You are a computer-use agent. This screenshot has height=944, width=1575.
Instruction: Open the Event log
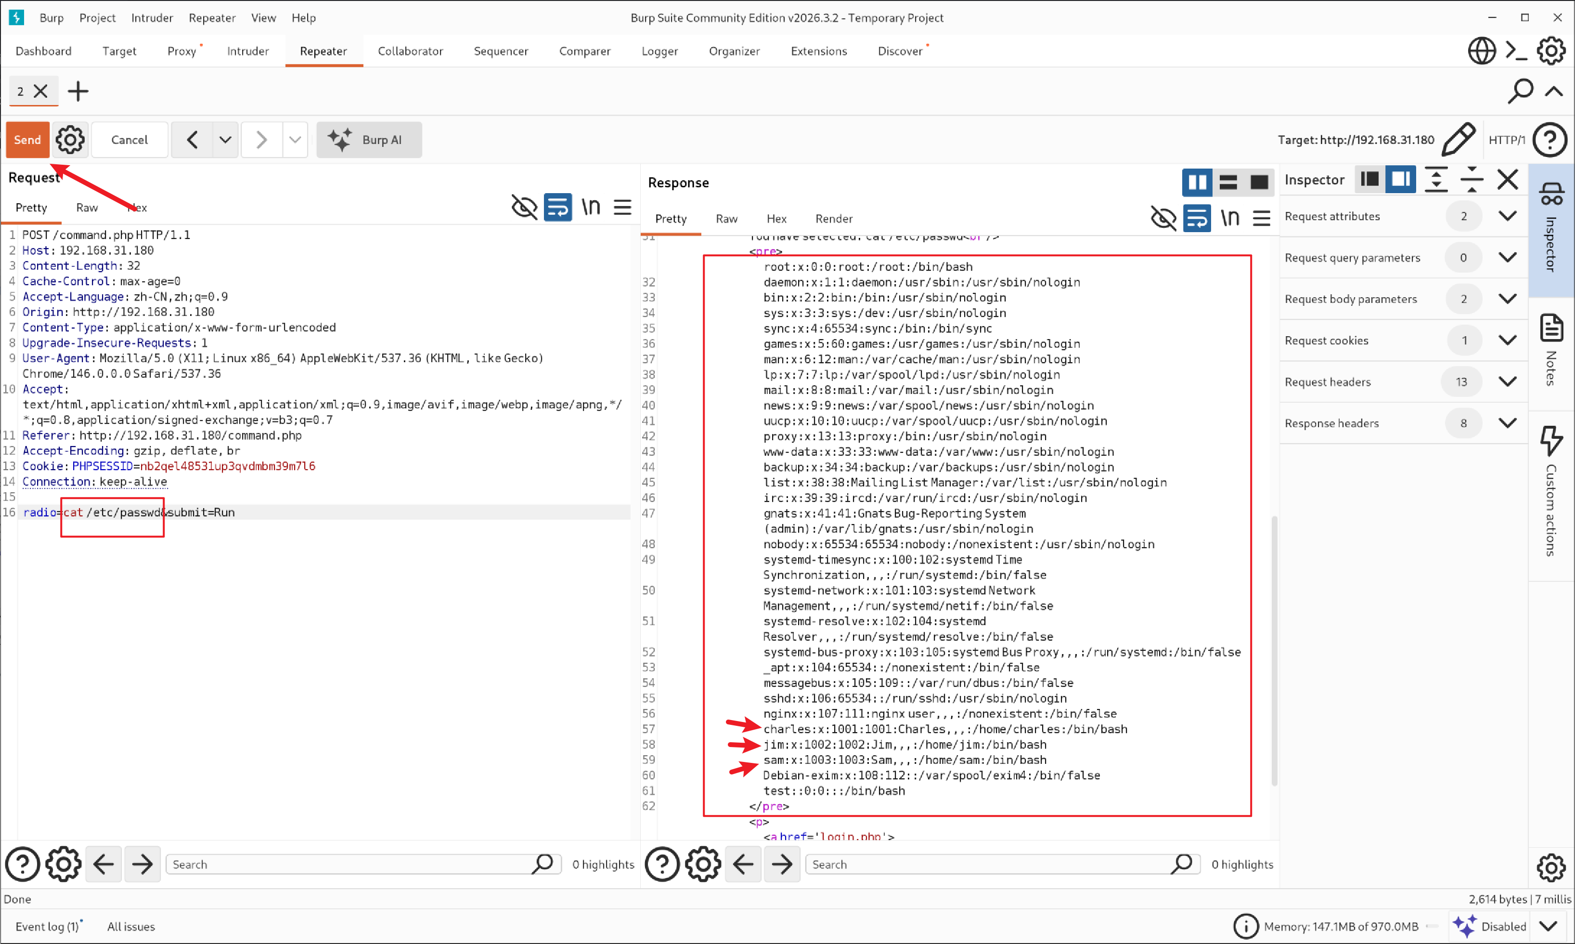(47, 927)
